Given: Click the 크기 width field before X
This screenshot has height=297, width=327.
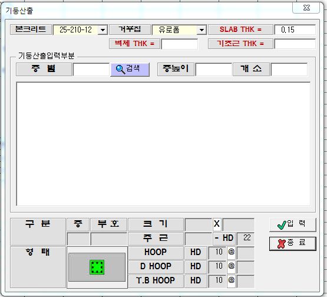Looking at the screenshot, I should pos(198,224).
